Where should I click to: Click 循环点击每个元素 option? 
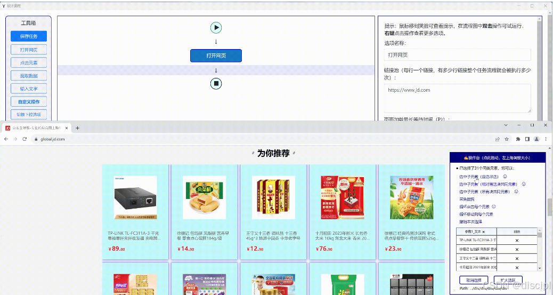474,206
